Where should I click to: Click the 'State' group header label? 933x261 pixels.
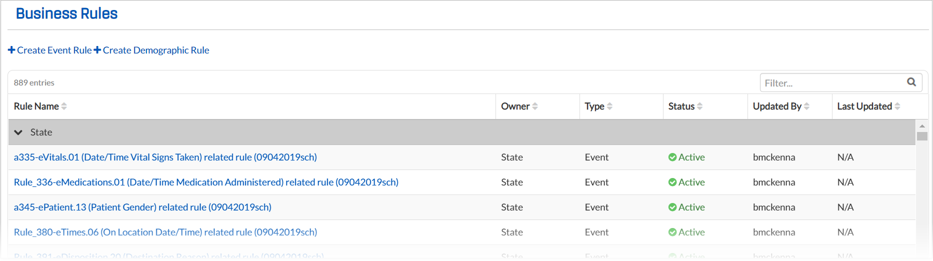[x=41, y=132]
